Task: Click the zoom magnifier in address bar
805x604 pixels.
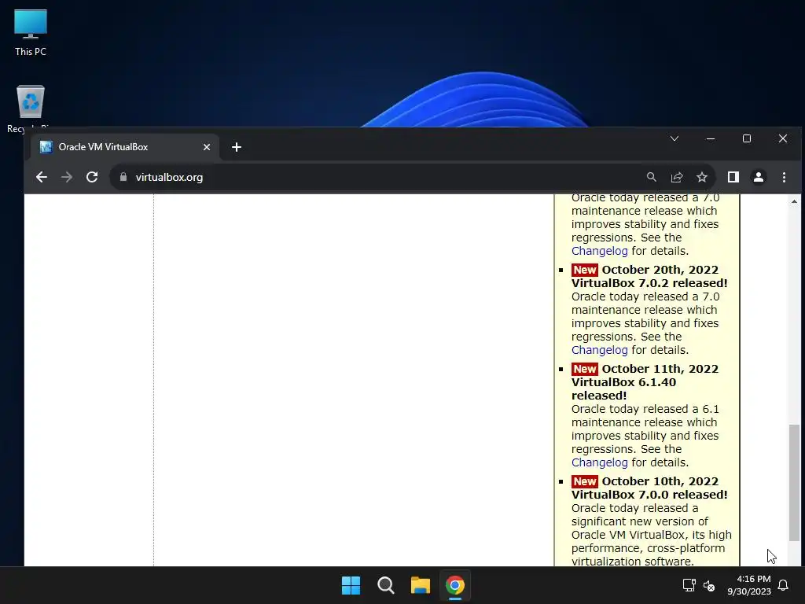Action: click(652, 177)
